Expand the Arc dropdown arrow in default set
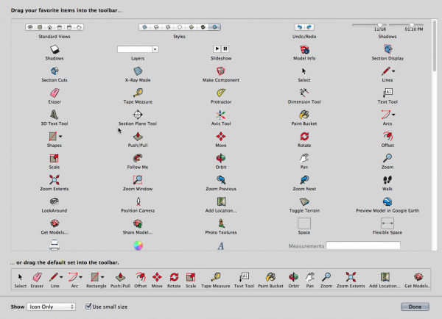442x319 pixels. [80, 277]
